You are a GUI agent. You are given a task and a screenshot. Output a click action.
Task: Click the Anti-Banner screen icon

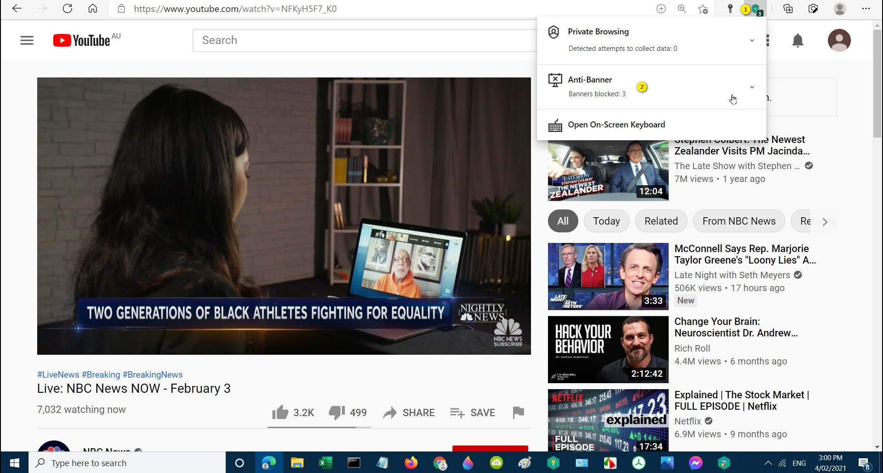pyautogui.click(x=555, y=80)
